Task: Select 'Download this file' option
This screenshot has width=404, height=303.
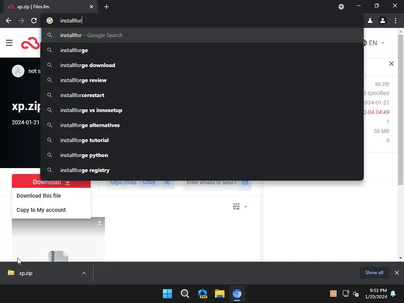Action: click(x=39, y=196)
